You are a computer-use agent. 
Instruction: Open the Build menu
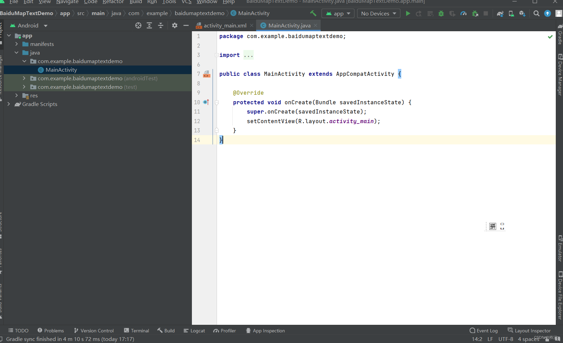click(x=136, y=2)
